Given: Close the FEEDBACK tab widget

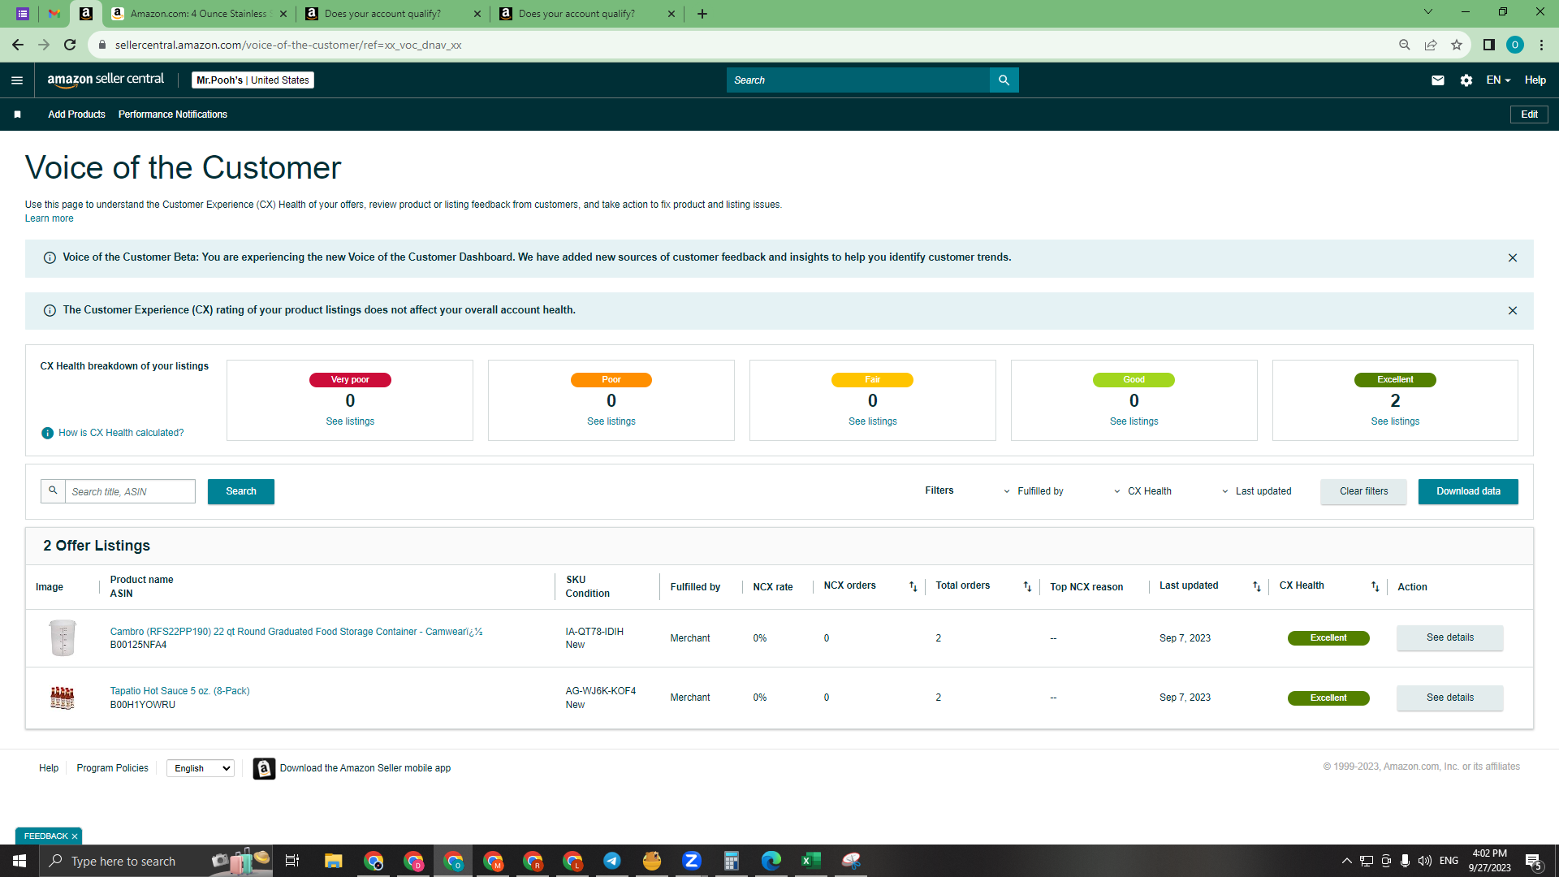Looking at the screenshot, I should pyautogui.click(x=75, y=836).
